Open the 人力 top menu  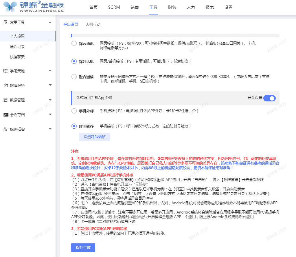[x=191, y=7]
